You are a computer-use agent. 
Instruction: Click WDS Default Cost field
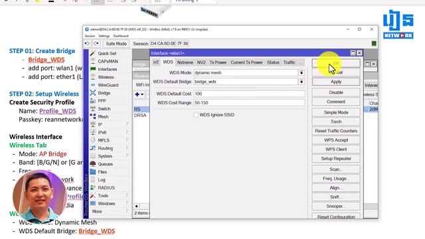tap(249, 94)
